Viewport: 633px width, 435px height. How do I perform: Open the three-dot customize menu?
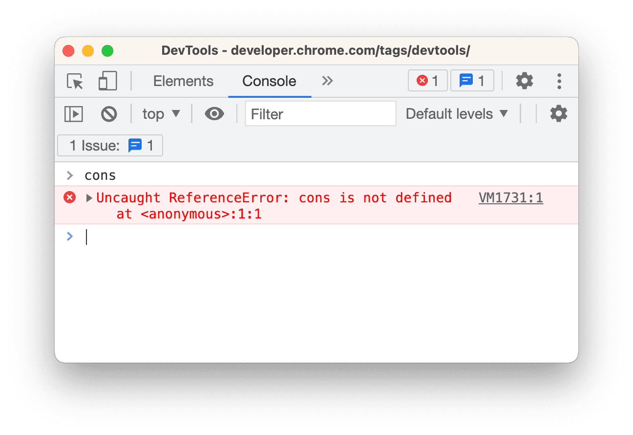point(559,81)
